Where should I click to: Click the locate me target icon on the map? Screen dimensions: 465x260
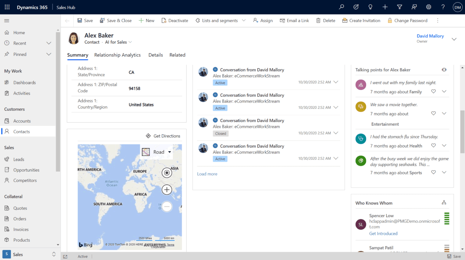(167, 173)
